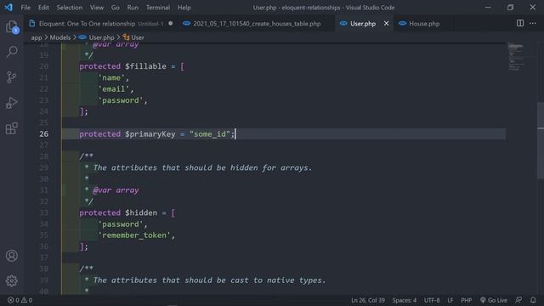Click 'name' string on line 21

[111, 77]
